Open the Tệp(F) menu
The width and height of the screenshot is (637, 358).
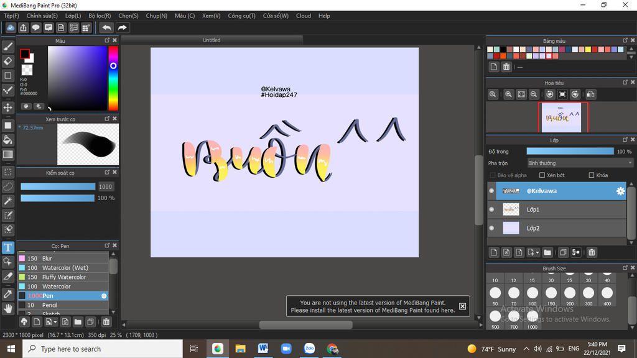(11, 16)
